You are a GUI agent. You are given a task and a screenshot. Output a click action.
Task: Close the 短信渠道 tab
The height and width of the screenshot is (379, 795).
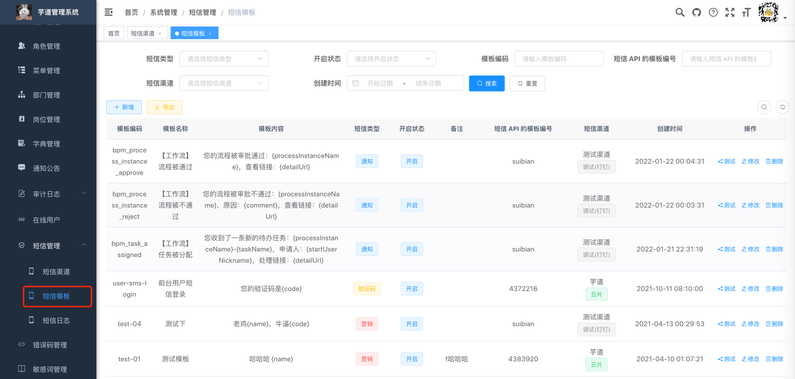pyautogui.click(x=160, y=34)
